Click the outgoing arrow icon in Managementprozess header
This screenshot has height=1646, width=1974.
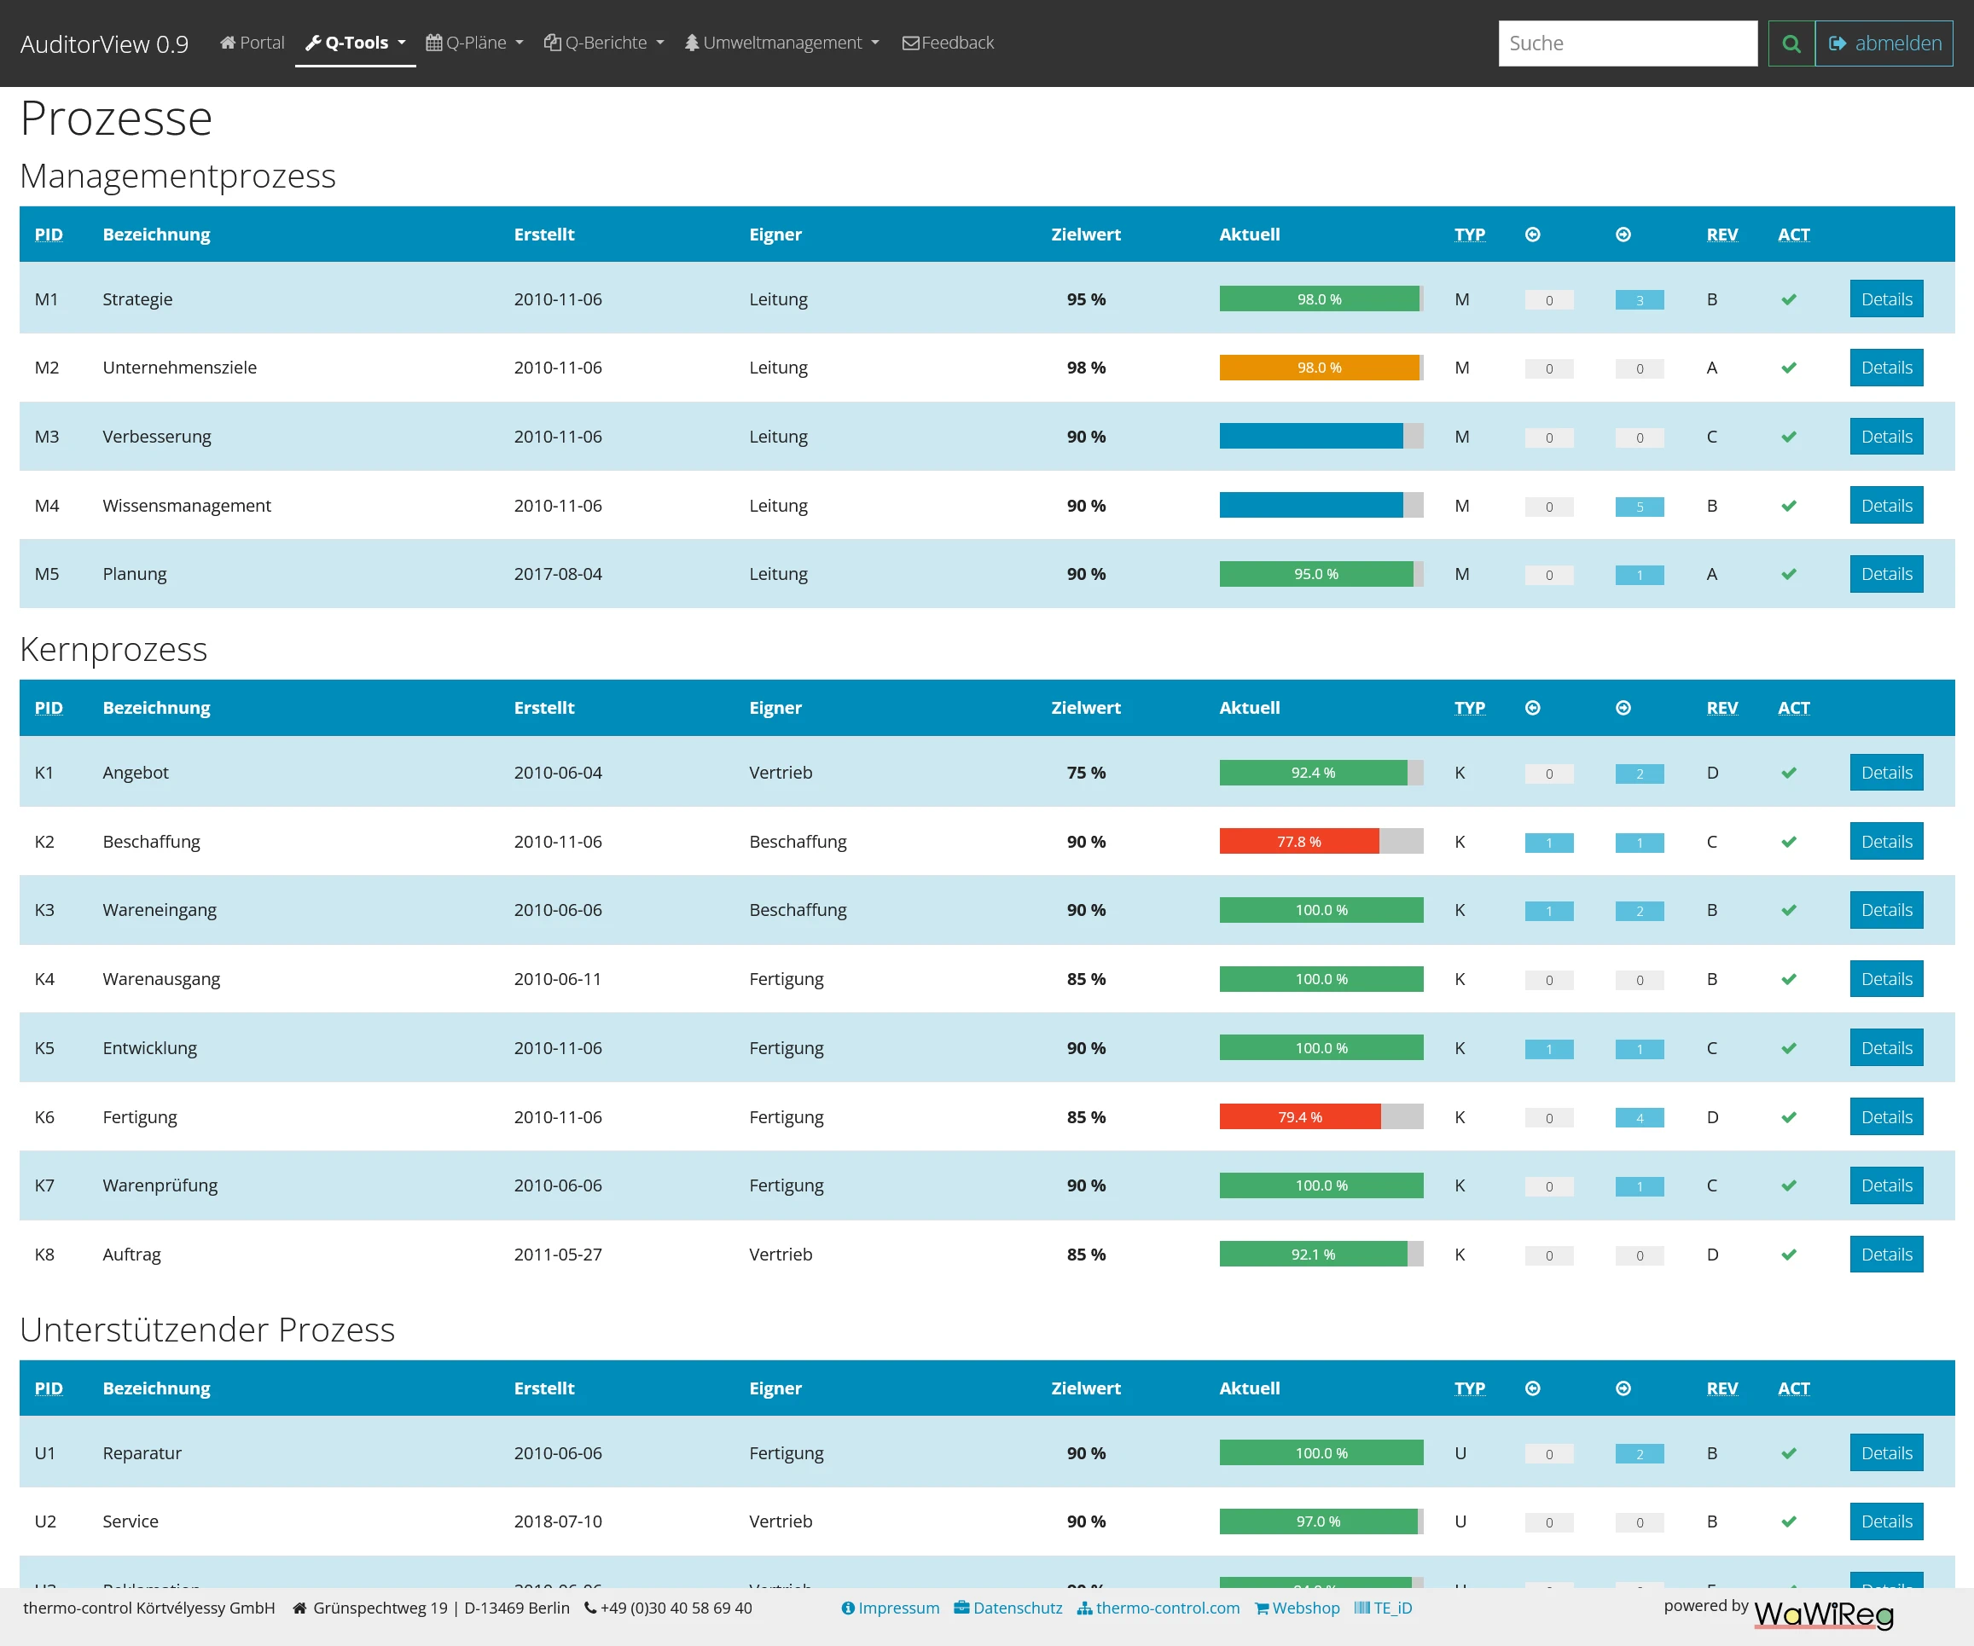point(1623,234)
